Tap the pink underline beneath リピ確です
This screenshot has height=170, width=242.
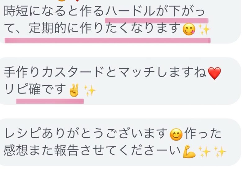point(50,101)
